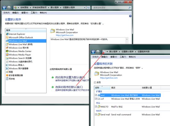Click refresh icon beside address bar
The height and width of the screenshot is (126, 170).
point(88,8)
